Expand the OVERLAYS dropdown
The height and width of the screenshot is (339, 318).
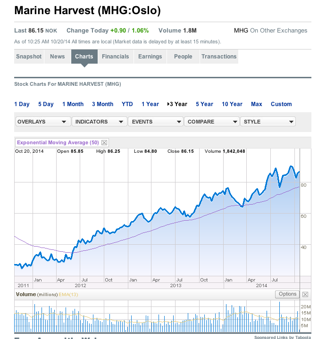point(42,122)
